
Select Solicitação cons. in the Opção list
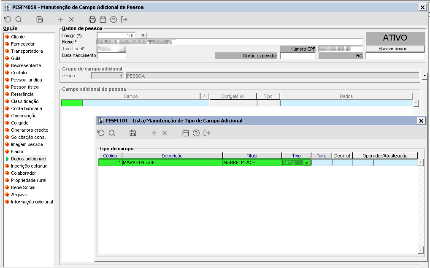pyautogui.click(x=28, y=137)
